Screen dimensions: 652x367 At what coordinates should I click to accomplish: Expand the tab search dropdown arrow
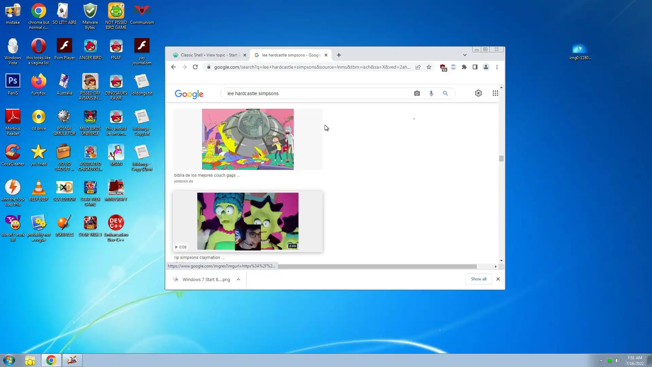coord(465,55)
